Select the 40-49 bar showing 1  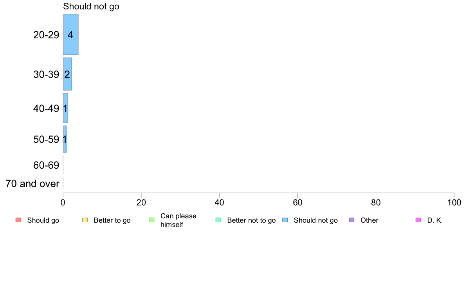[x=65, y=108]
